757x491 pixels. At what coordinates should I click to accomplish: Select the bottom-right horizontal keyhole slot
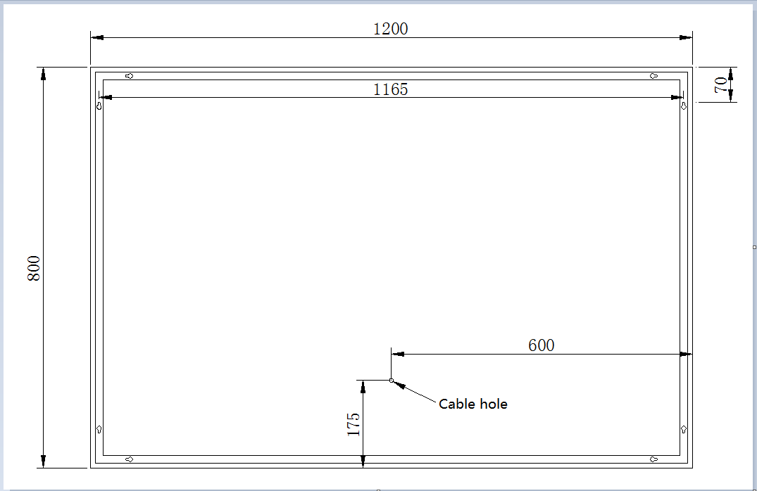653,459
